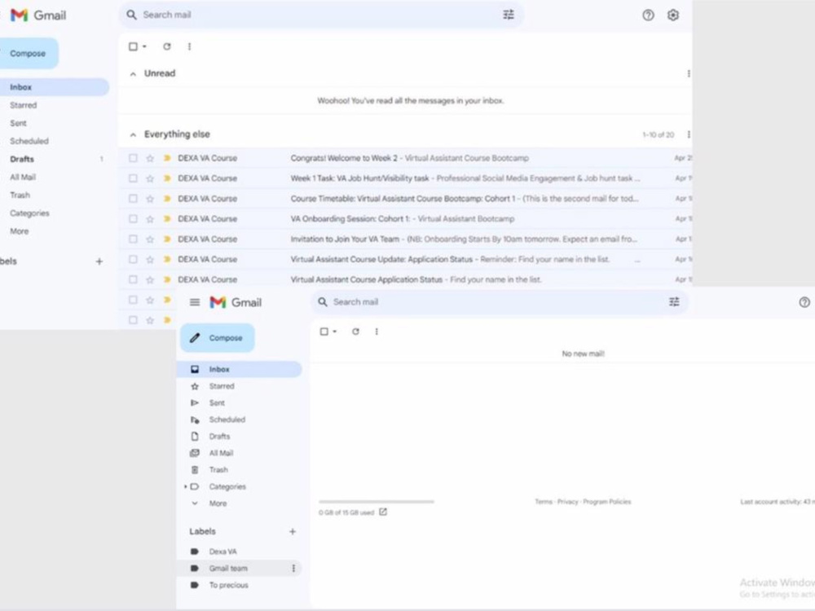Open Help in back Gmail window
The height and width of the screenshot is (611, 815).
pyautogui.click(x=648, y=15)
